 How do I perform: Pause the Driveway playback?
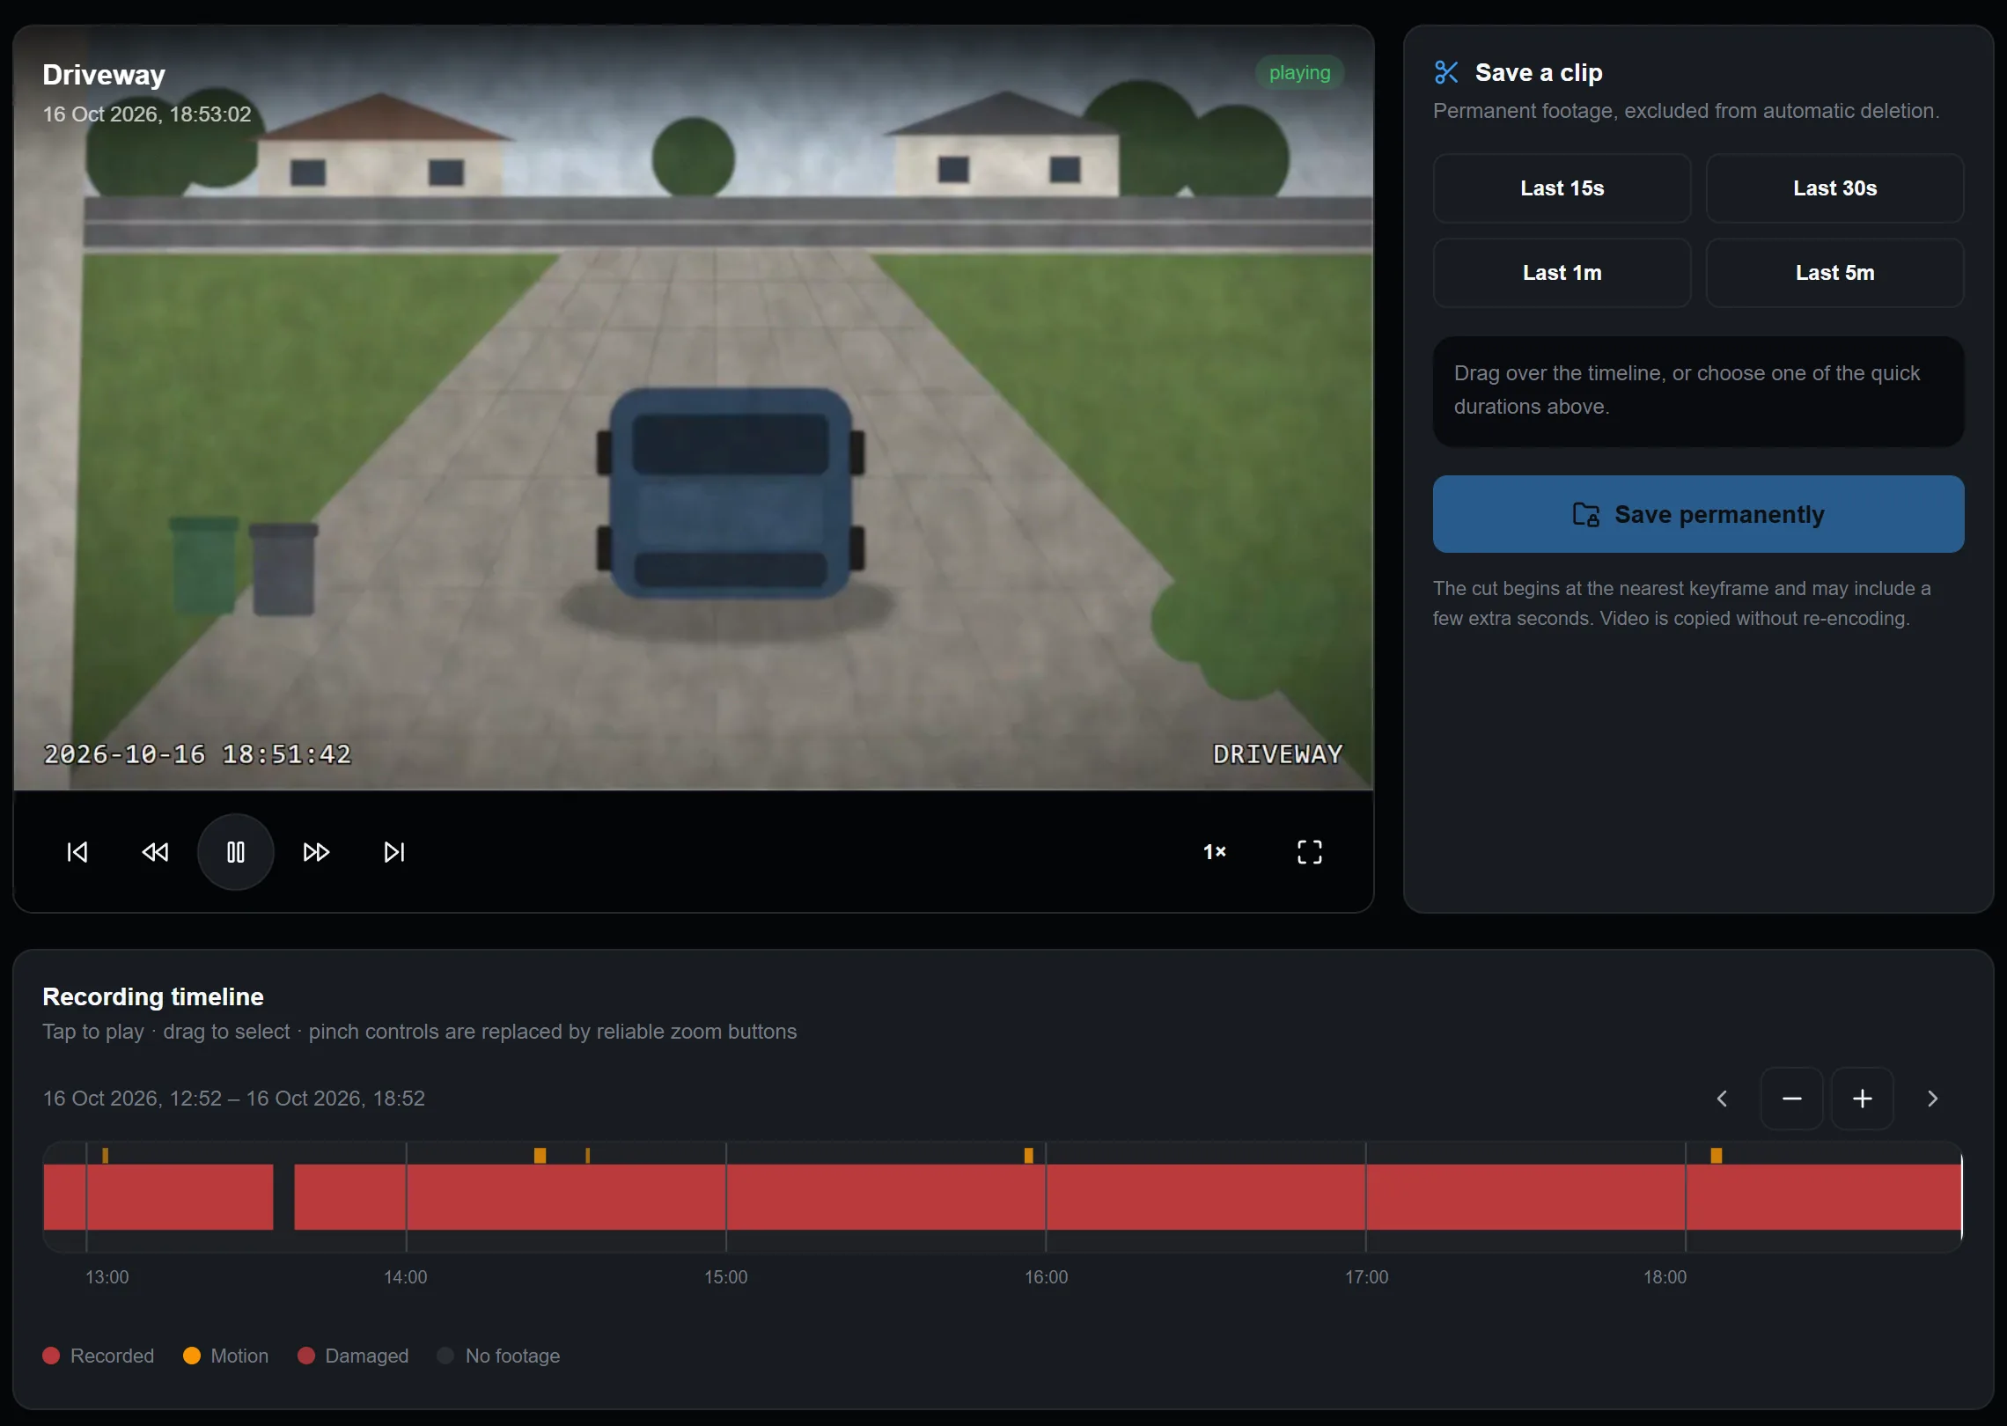(x=236, y=851)
